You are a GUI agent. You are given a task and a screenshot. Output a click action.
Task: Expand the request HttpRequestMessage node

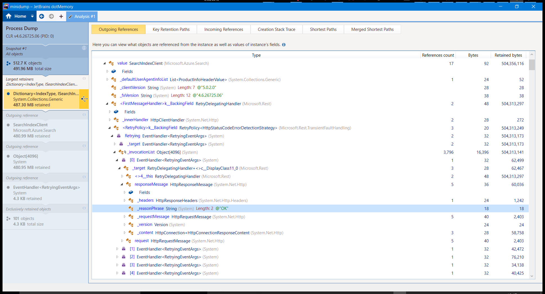point(122,241)
